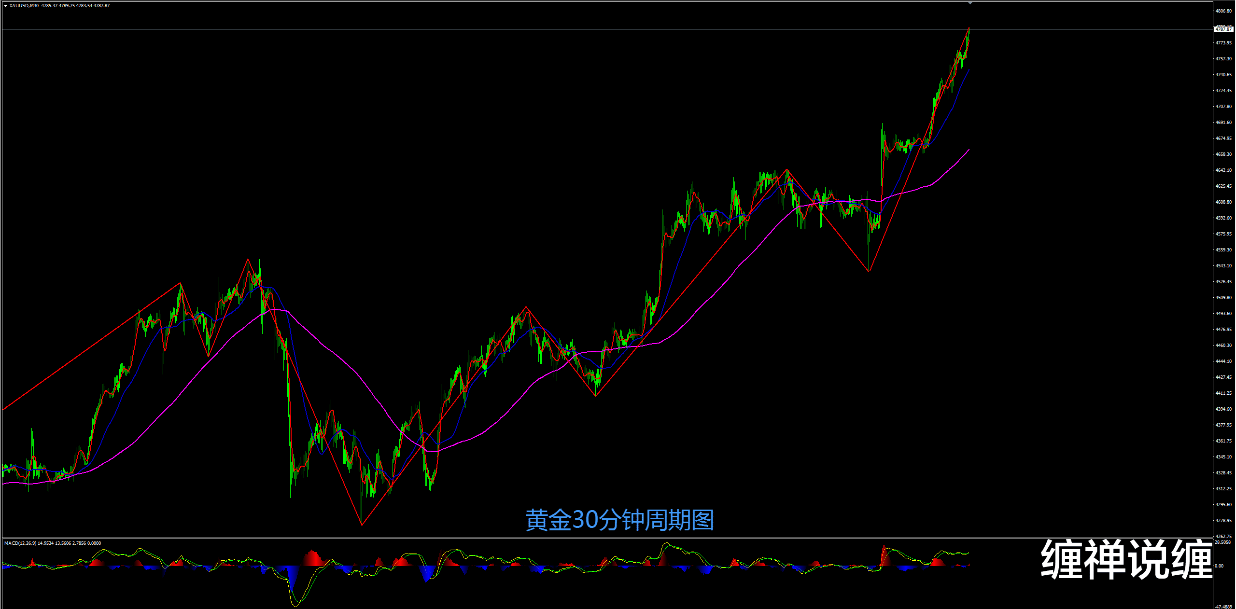Screen dimensions: 1236x609
Task: Click the chart shift triangle marker at top
Action: point(970,3)
